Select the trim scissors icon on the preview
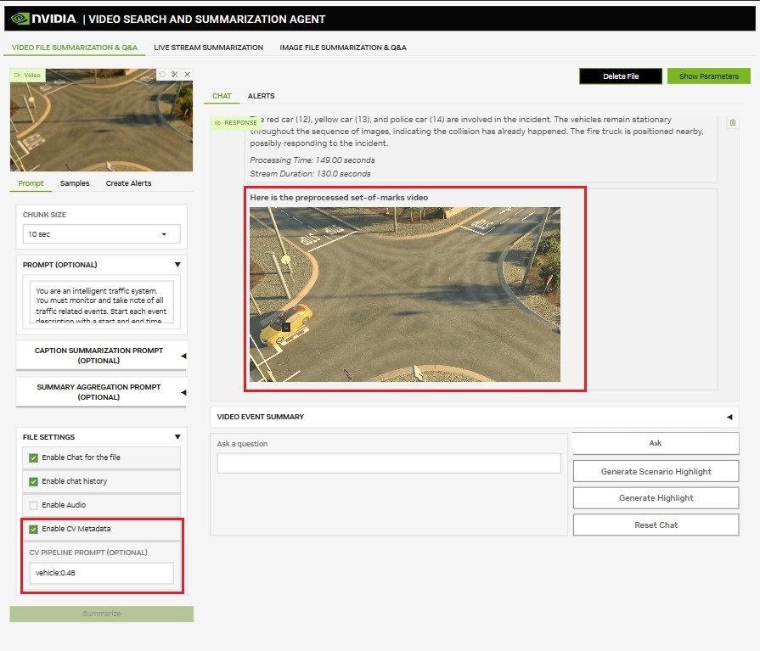 click(175, 75)
